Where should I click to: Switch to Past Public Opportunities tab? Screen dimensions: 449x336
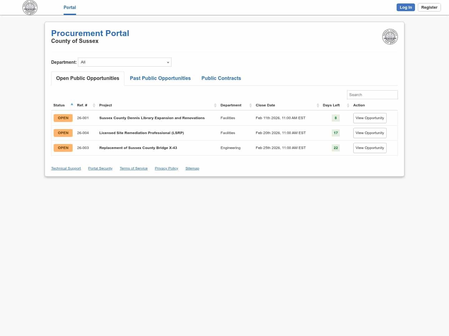(160, 78)
